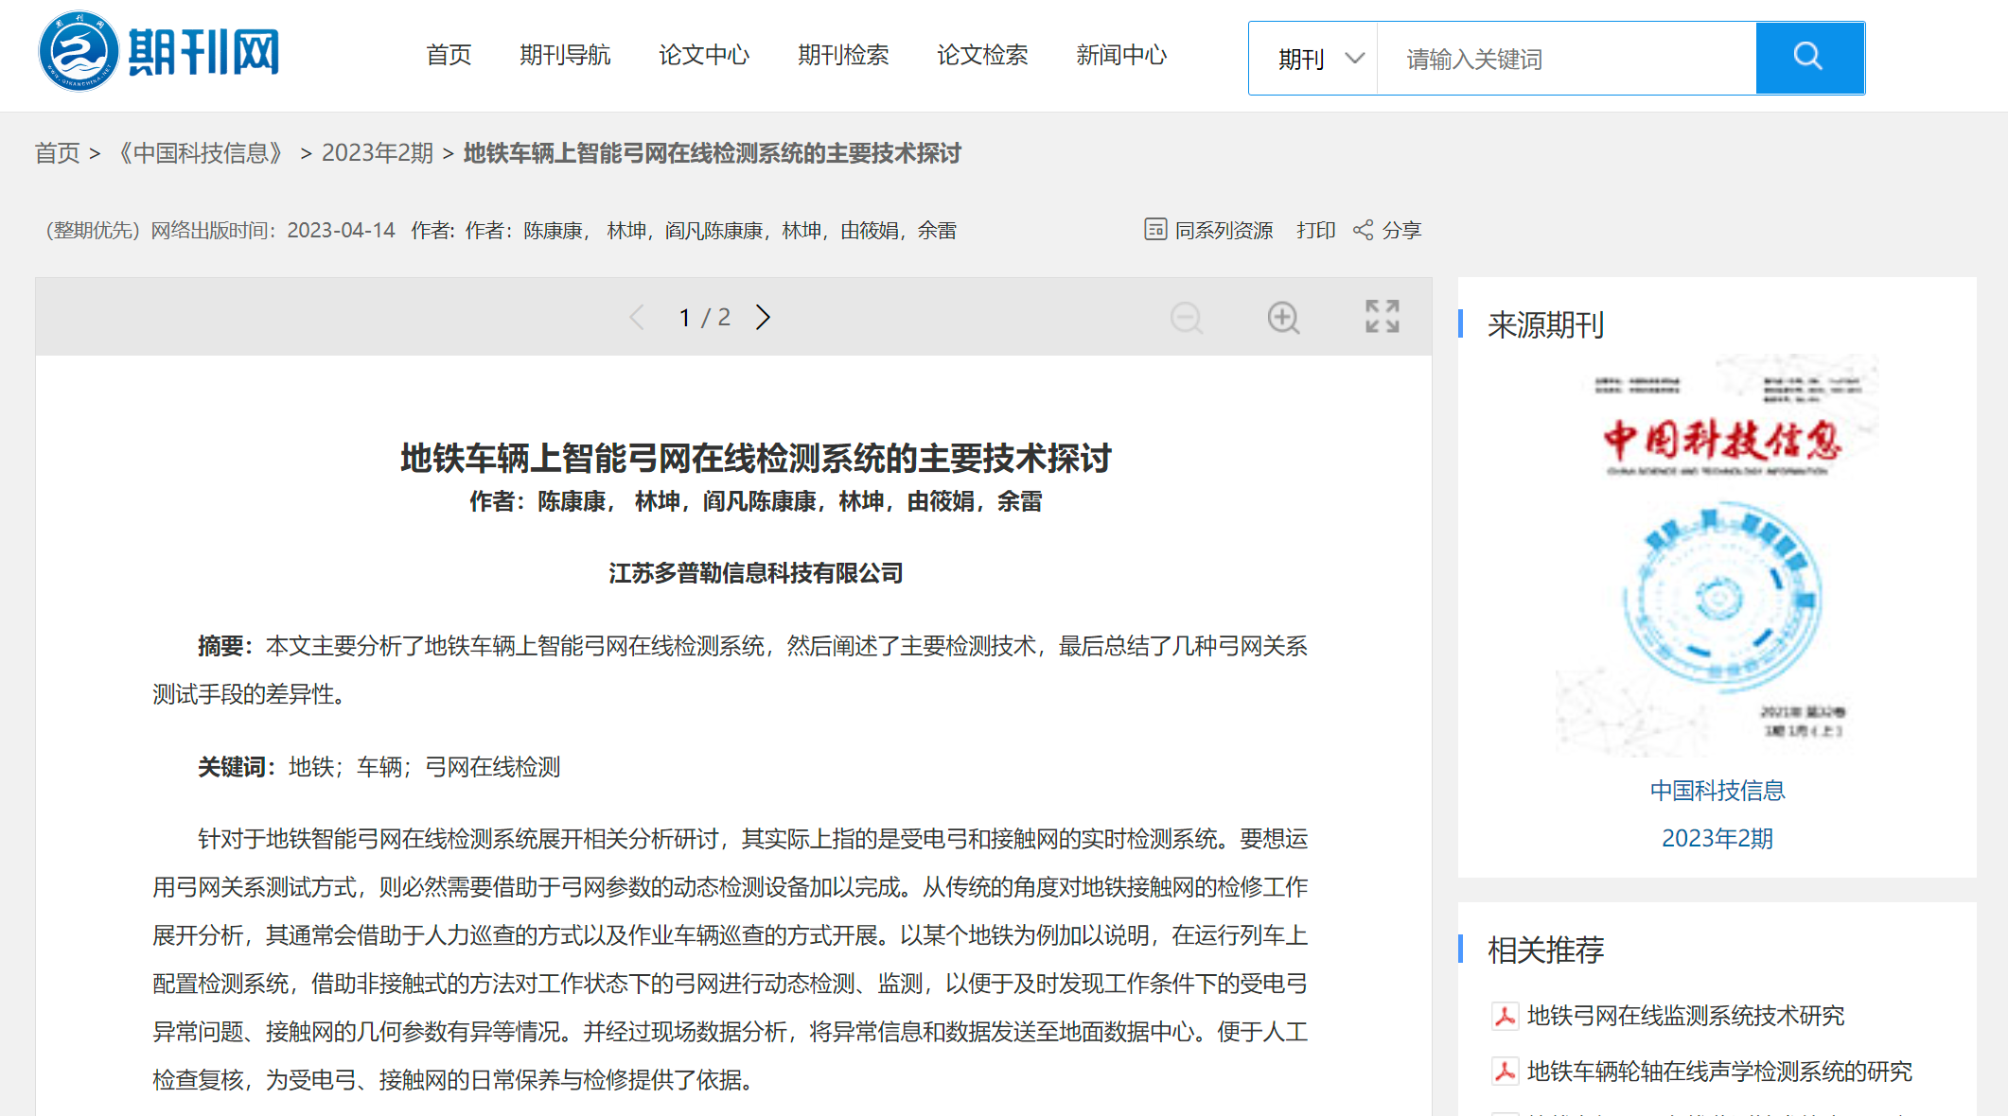Open the 期刊检索 menu item
The width and height of the screenshot is (2008, 1116).
(843, 55)
